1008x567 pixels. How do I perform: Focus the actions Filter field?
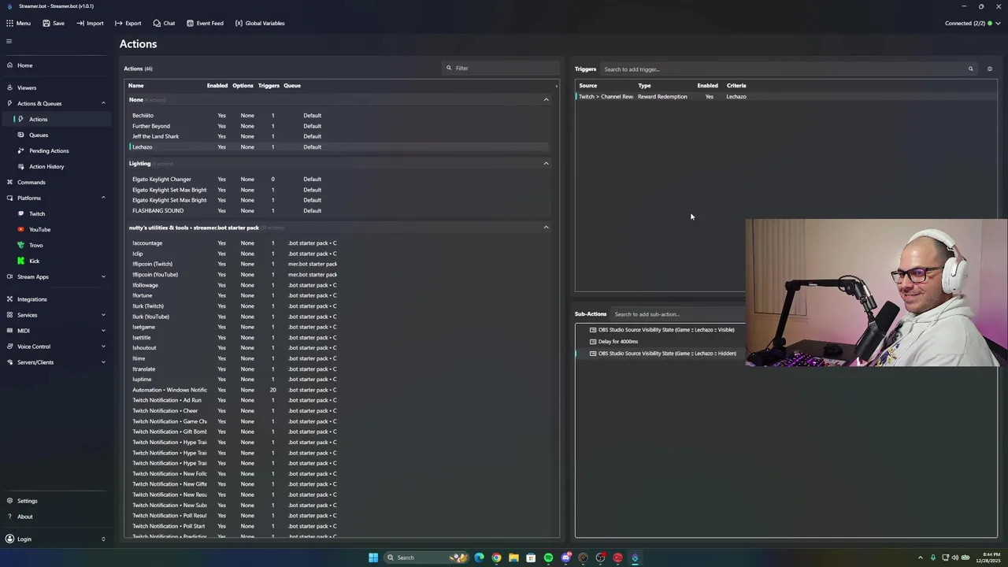[x=501, y=68]
